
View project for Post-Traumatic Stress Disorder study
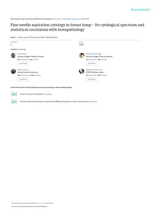93,101
